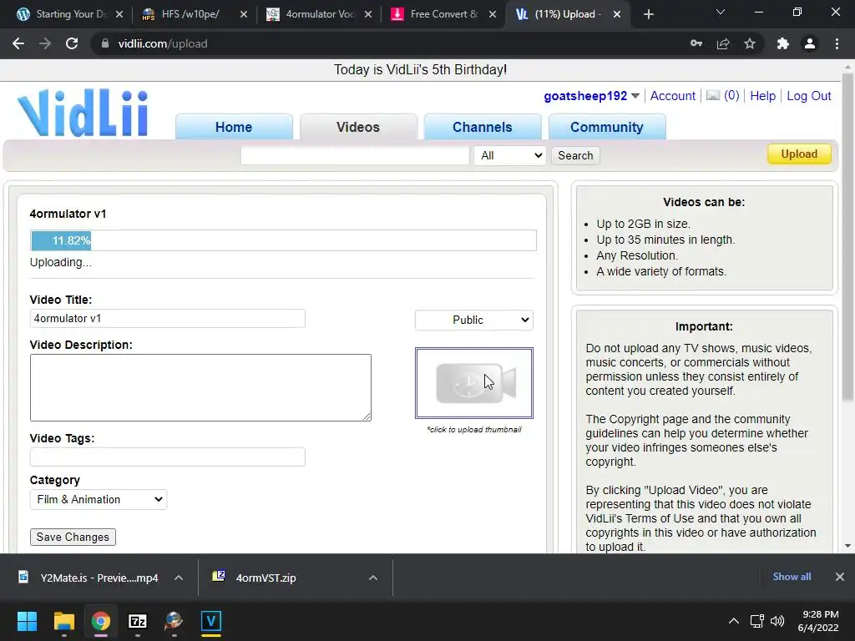Open the saved password key icon
This screenshot has width=855, height=641.
tap(696, 43)
